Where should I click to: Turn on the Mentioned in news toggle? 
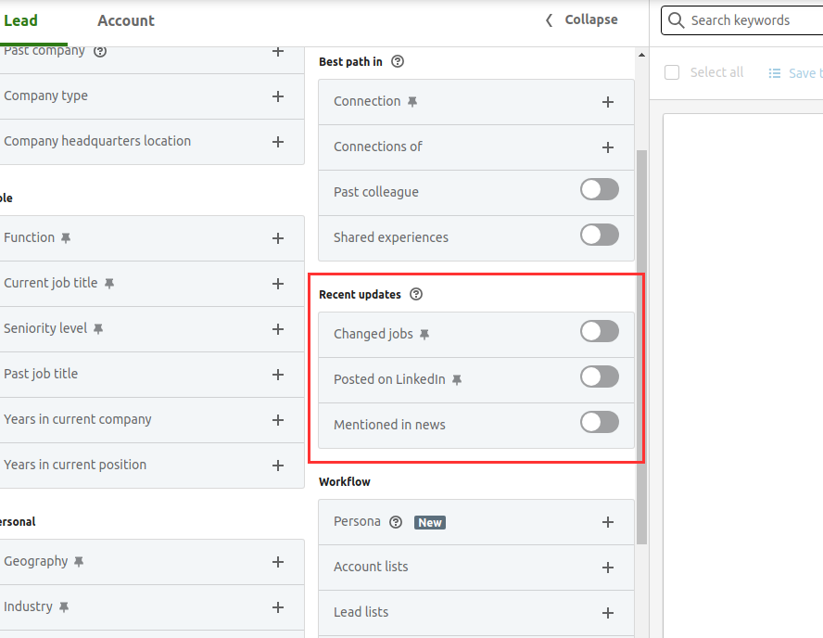599,423
